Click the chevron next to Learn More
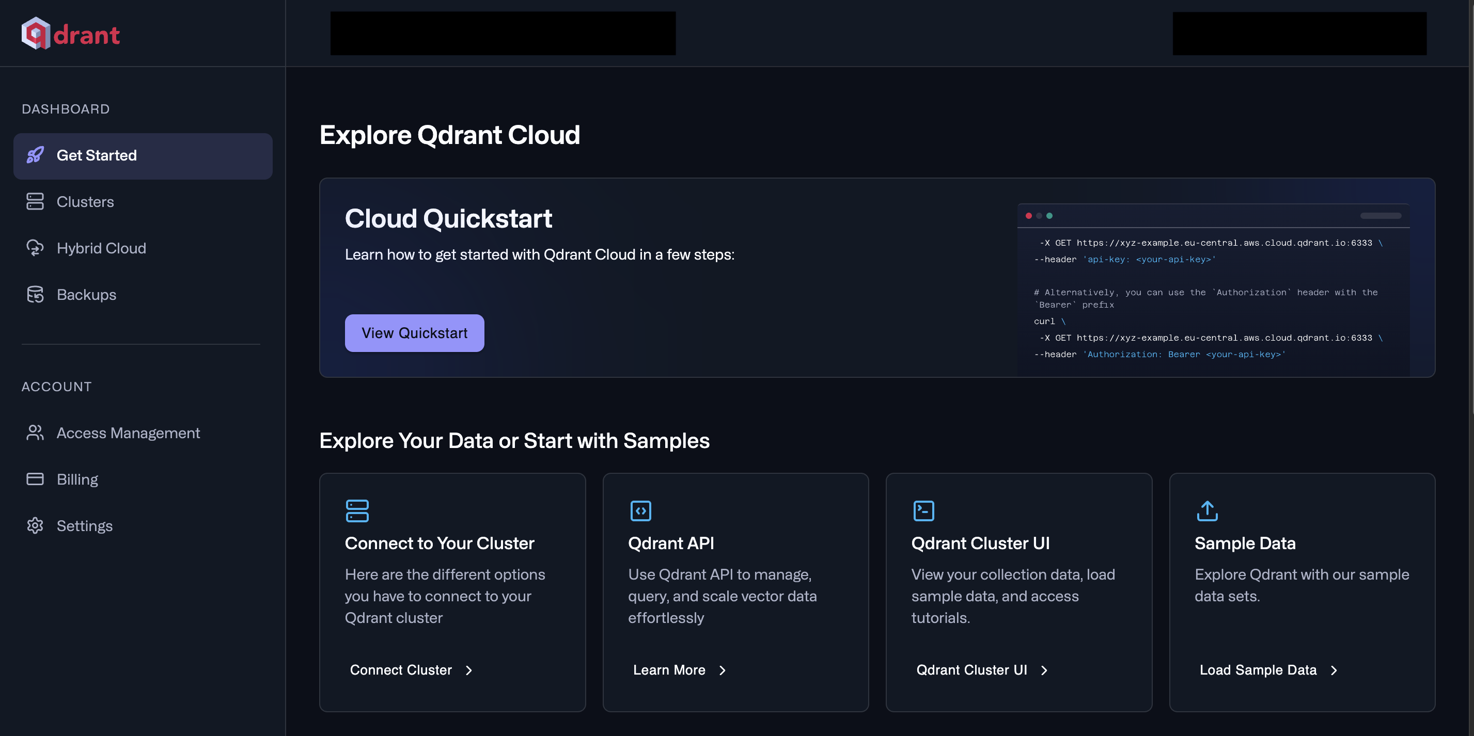Image resolution: width=1474 pixels, height=736 pixels. tap(722, 670)
